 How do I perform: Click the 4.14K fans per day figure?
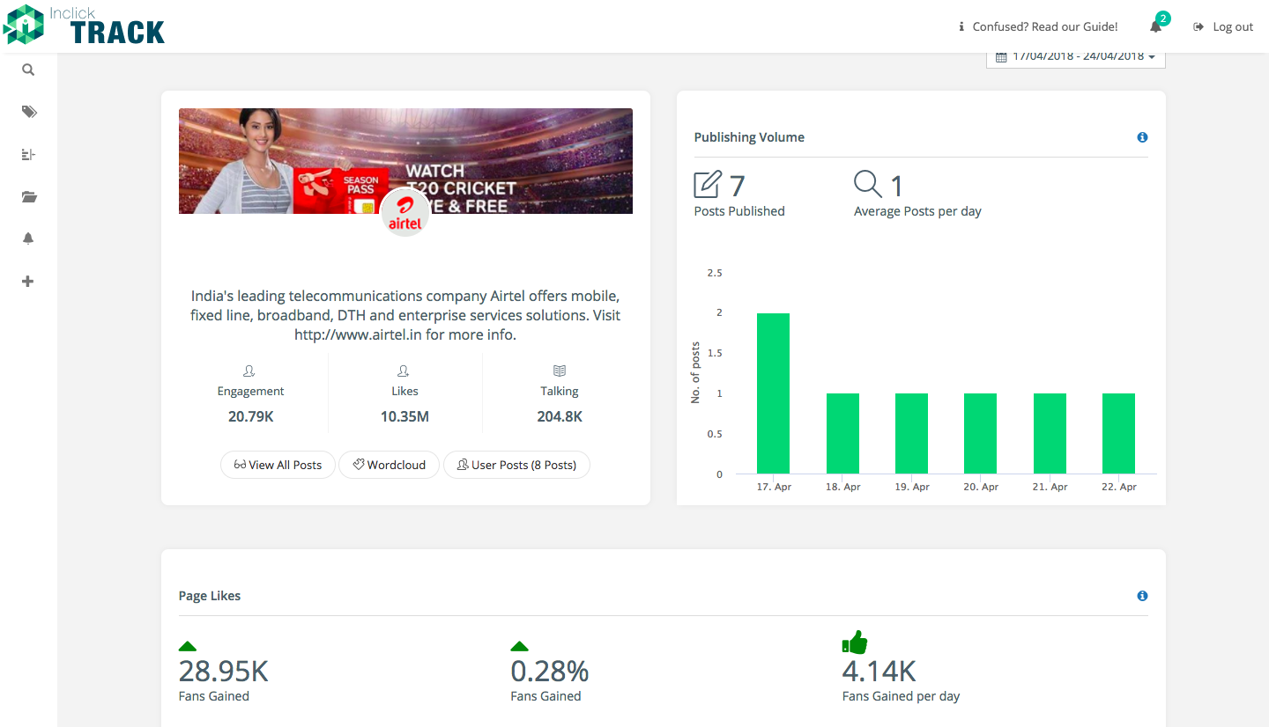click(x=879, y=672)
